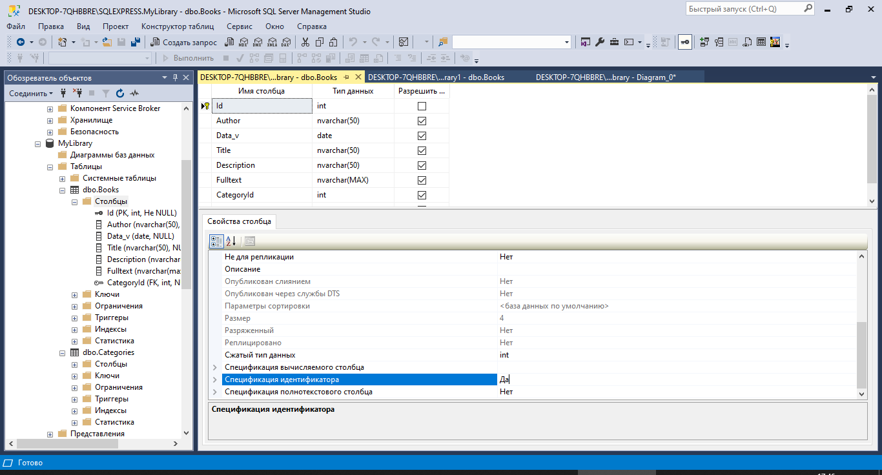The image size is (882, 475).
Task: Click the Open File folder icon
Action: (107, 42)
